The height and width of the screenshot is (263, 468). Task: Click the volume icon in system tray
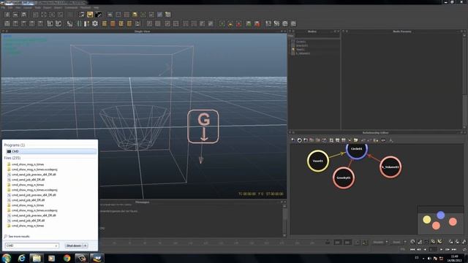coord(429,258)
